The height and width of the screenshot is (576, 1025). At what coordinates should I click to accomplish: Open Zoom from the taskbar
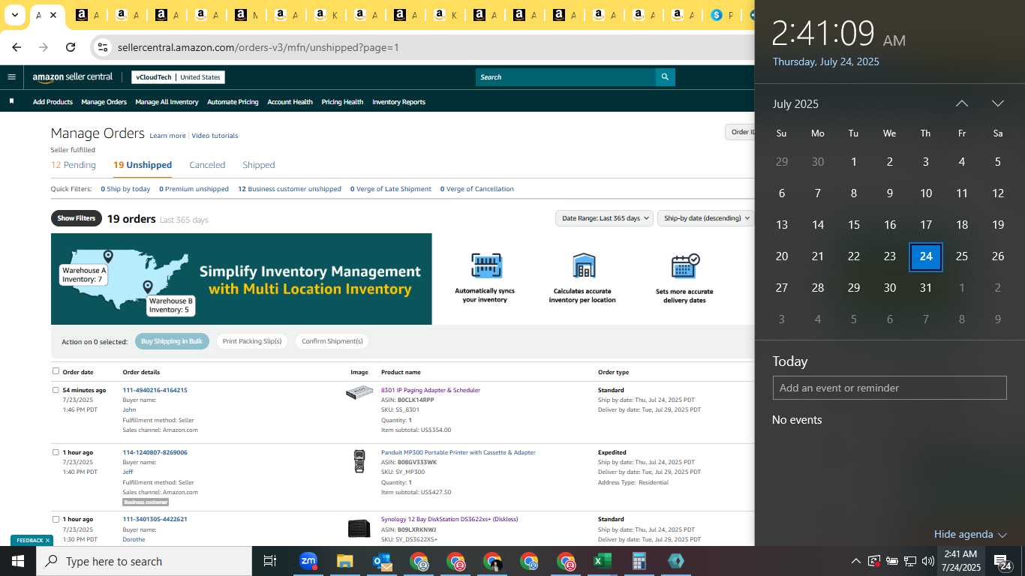pyautogui.click(x=308, y=560)
